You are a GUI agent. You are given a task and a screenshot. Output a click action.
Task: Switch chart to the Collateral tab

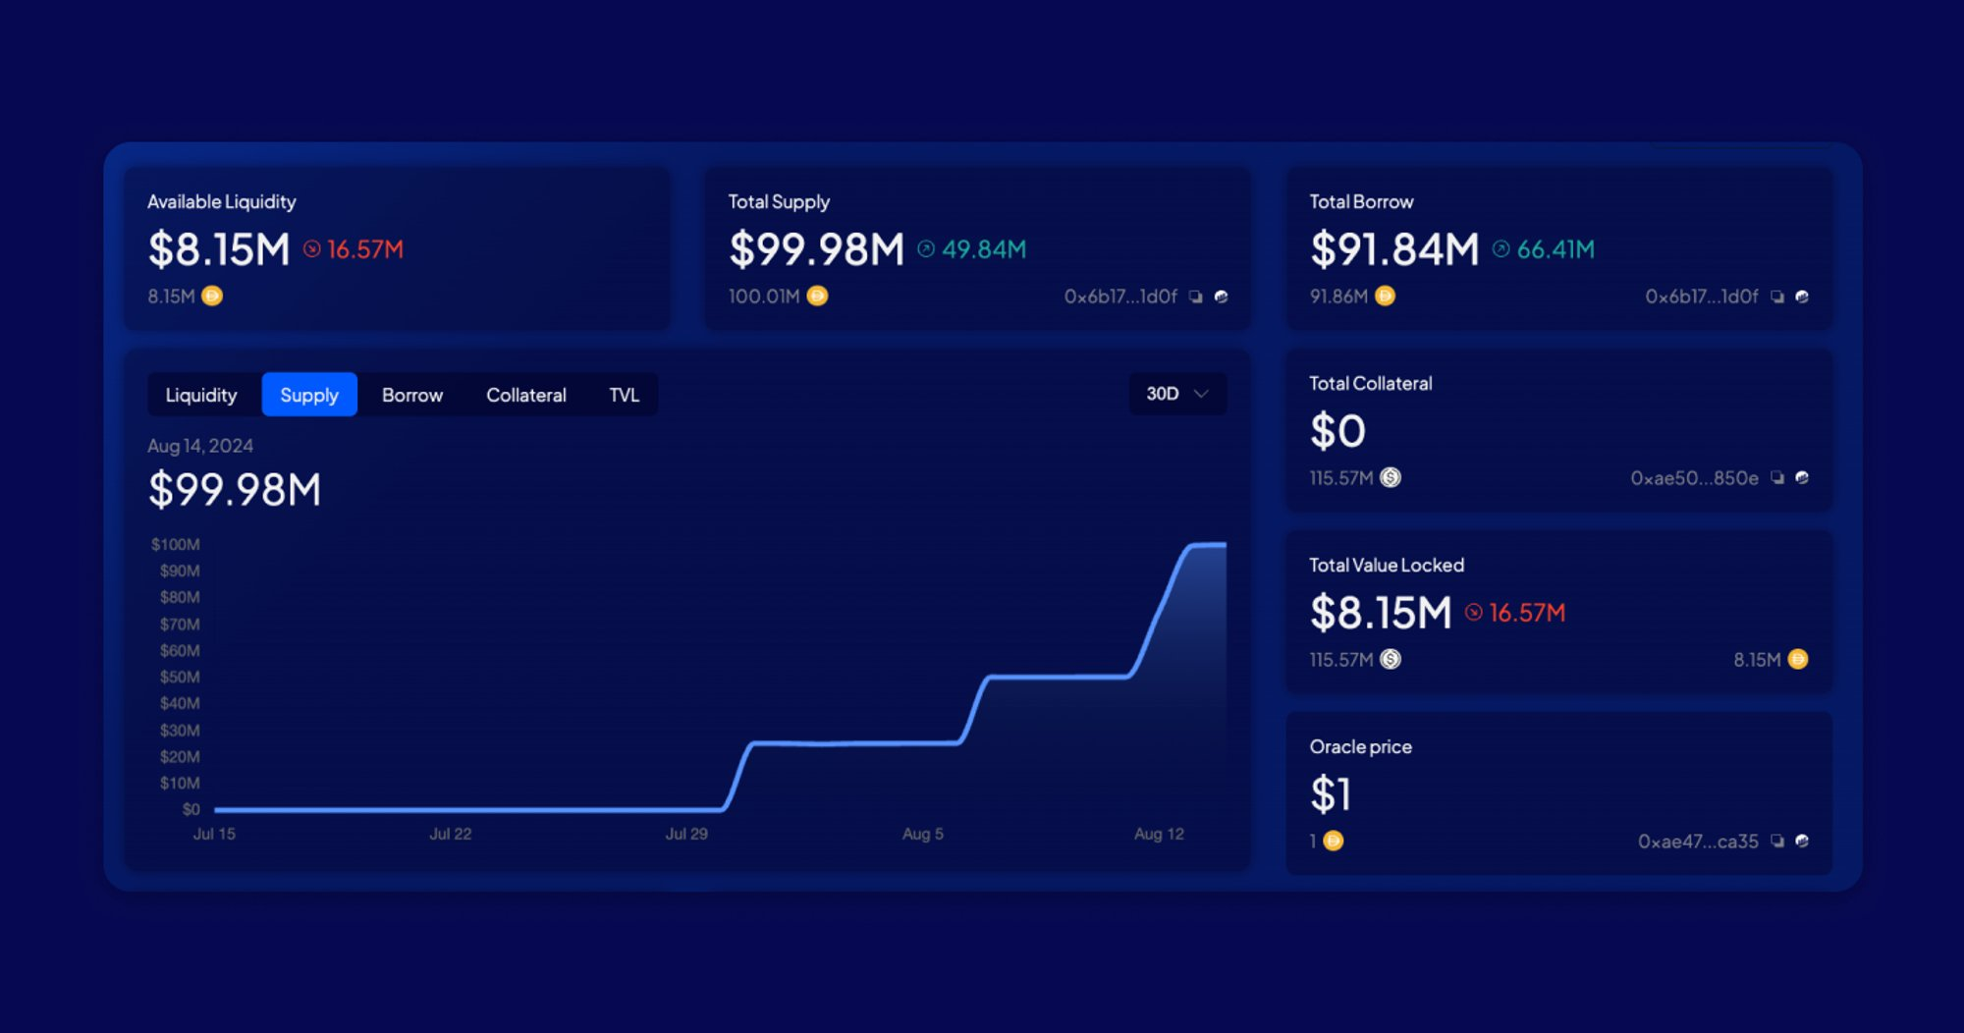point(526,395)
